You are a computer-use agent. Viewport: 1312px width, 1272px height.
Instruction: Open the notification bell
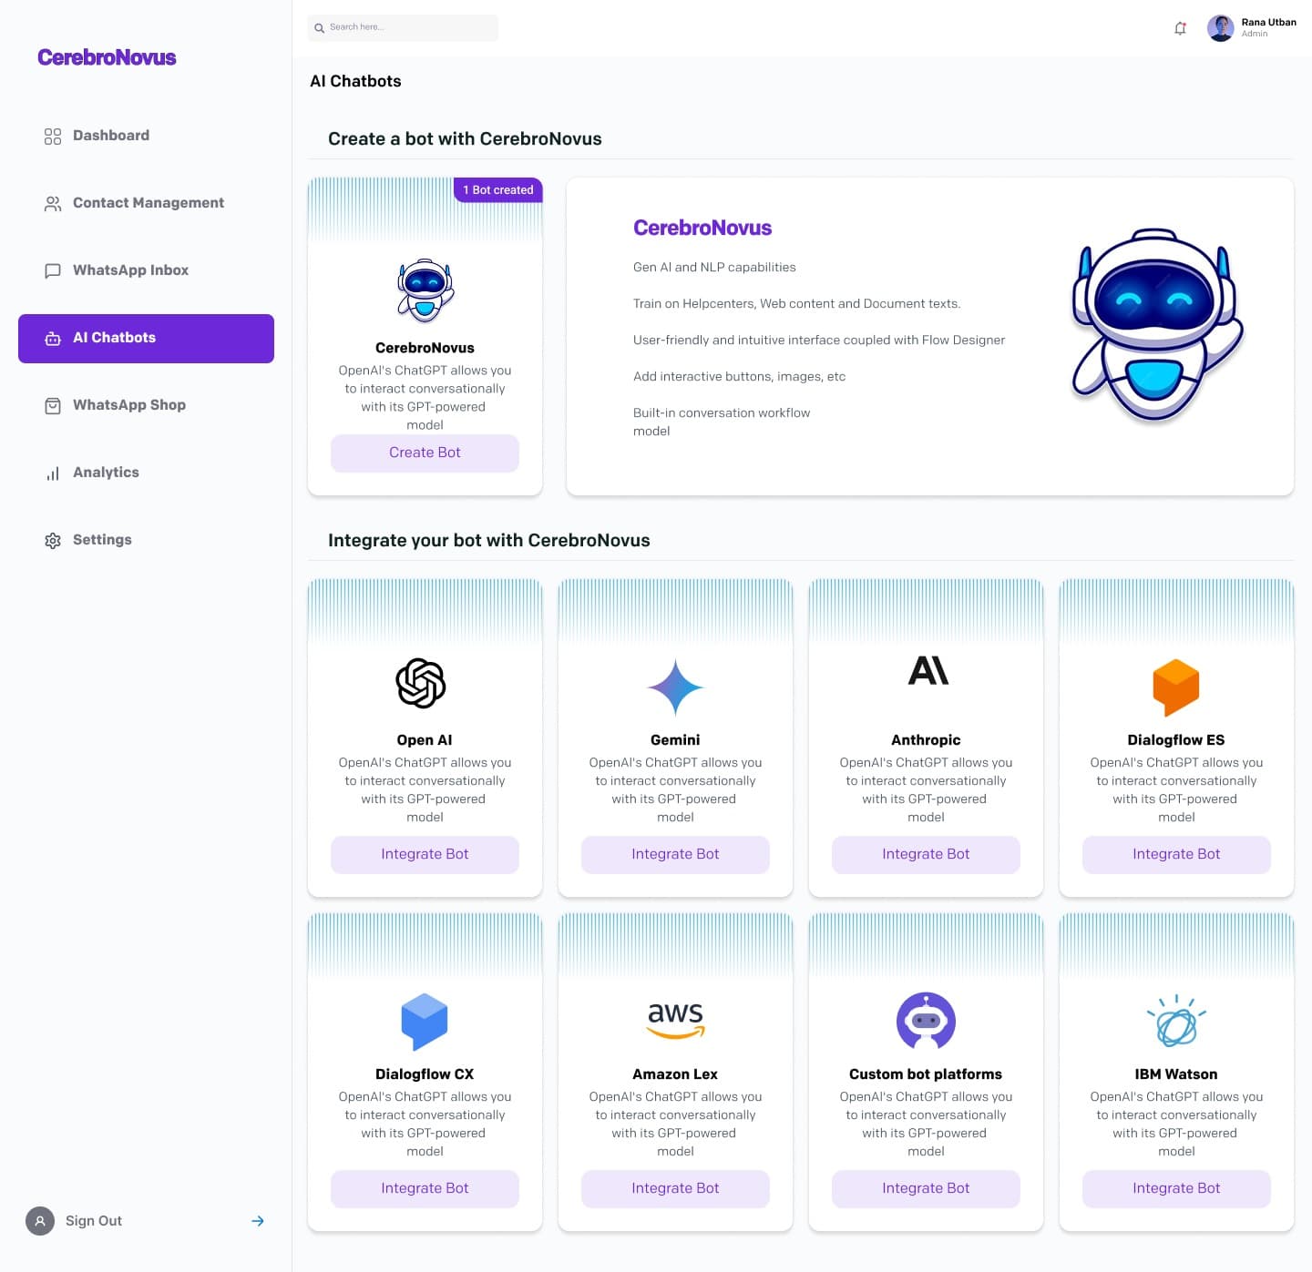point(1180,28)
